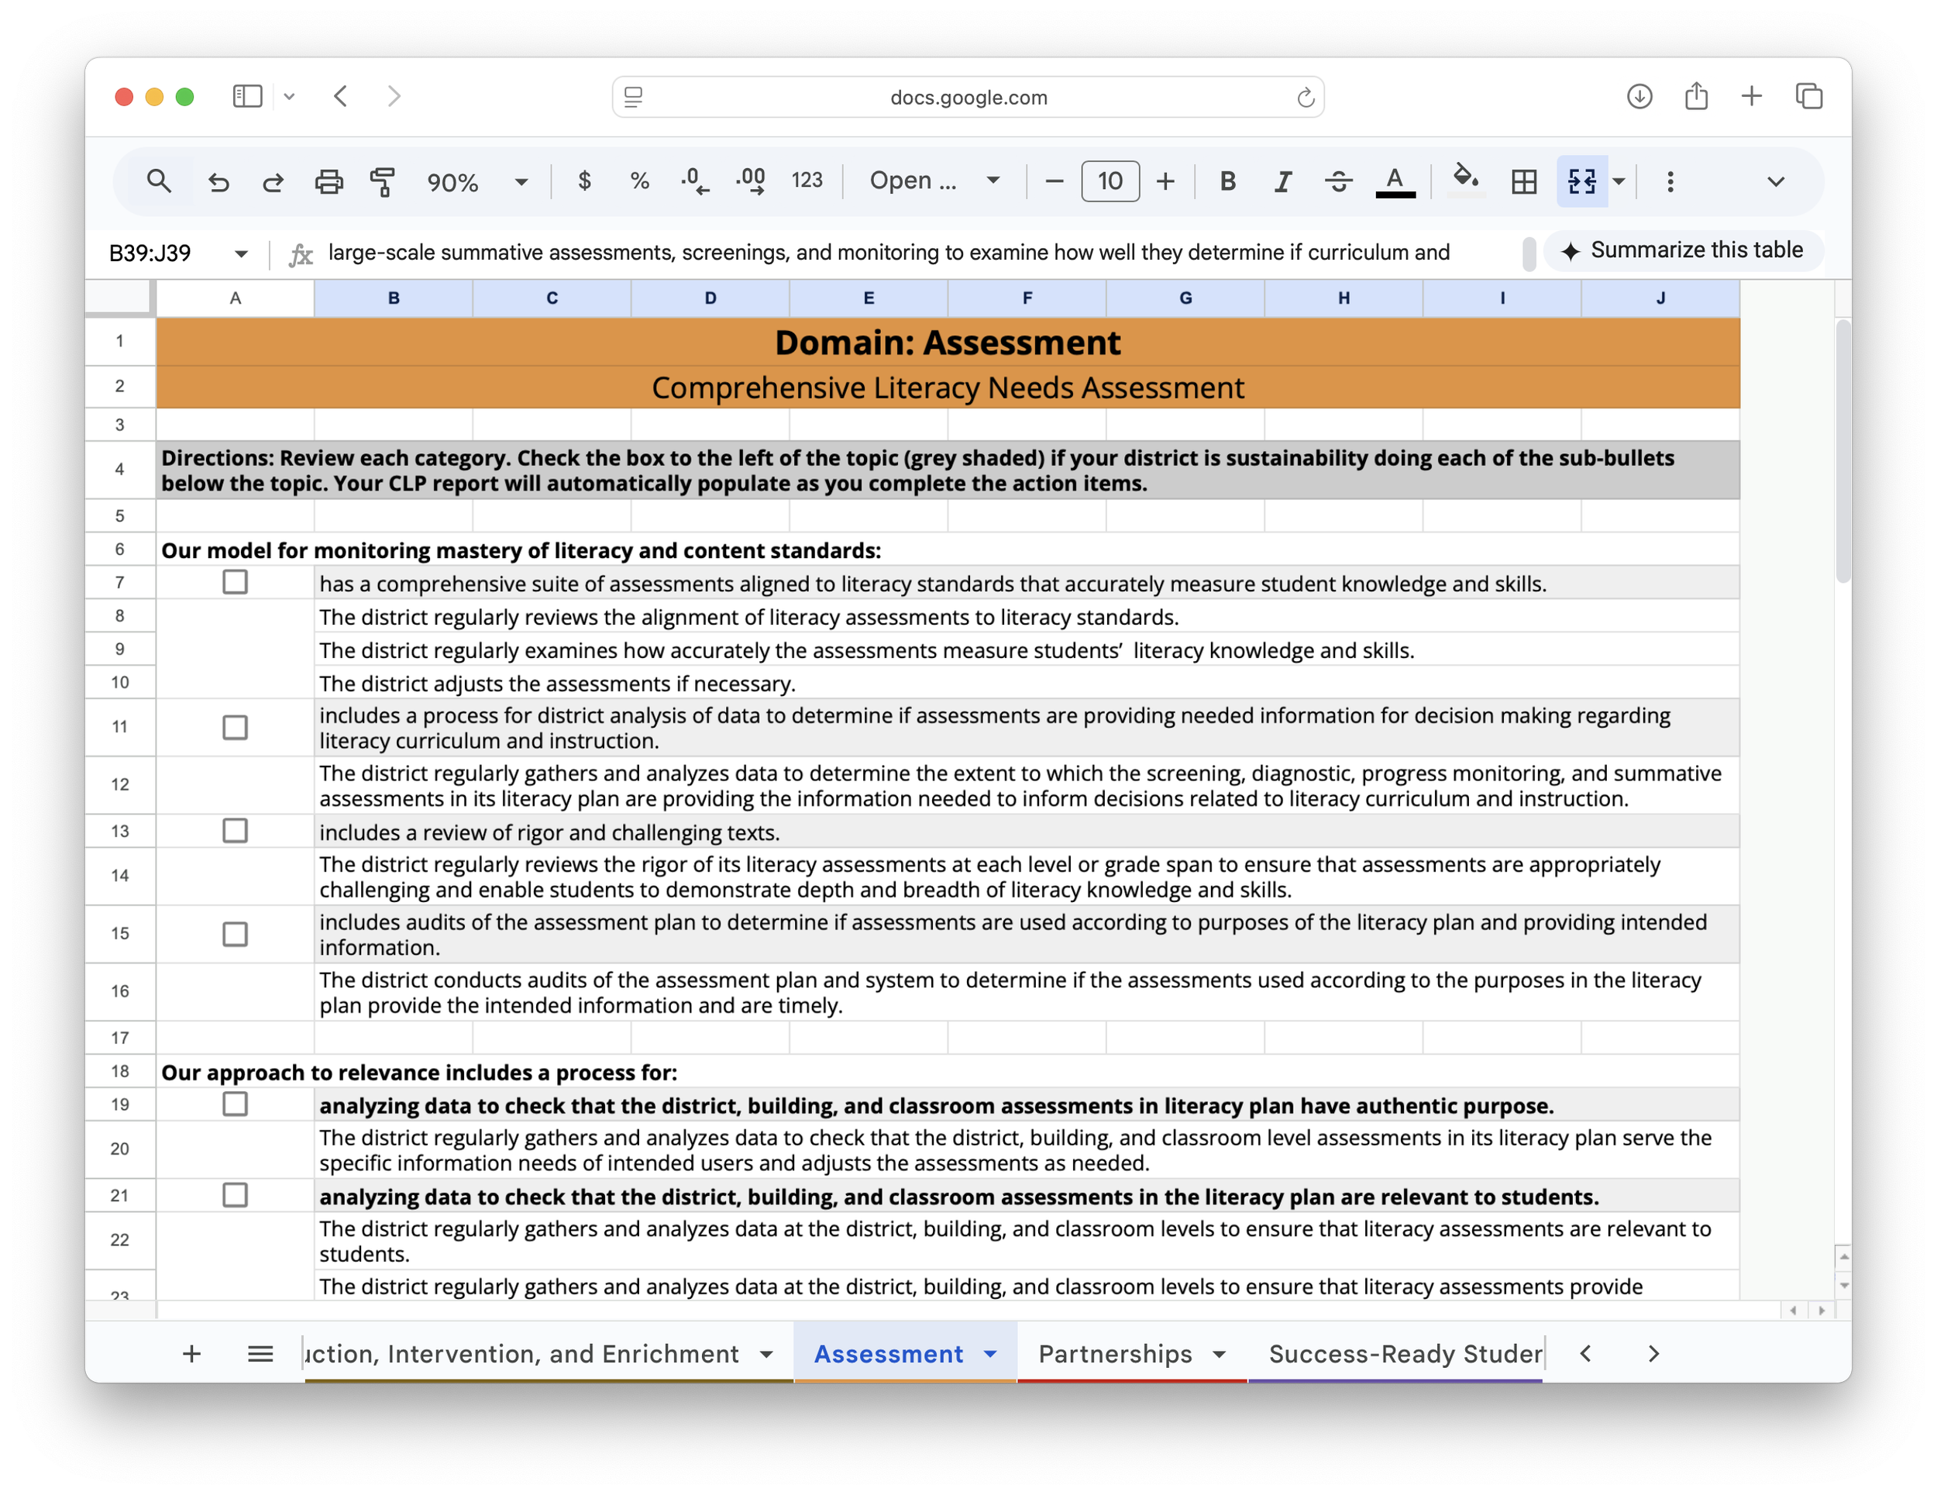Check the box in row 7
1937x1495 pixels.
(235, 582)
